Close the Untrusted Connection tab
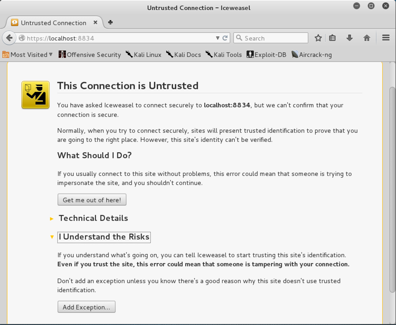Image resolution: width=396 pixels, height=325 pixels. [95, 22]
